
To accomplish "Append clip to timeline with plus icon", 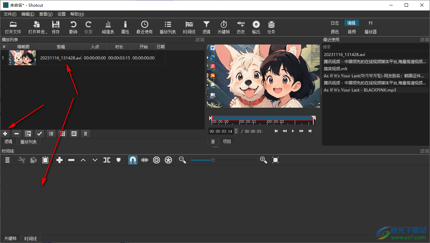I will tap(59, 160).
